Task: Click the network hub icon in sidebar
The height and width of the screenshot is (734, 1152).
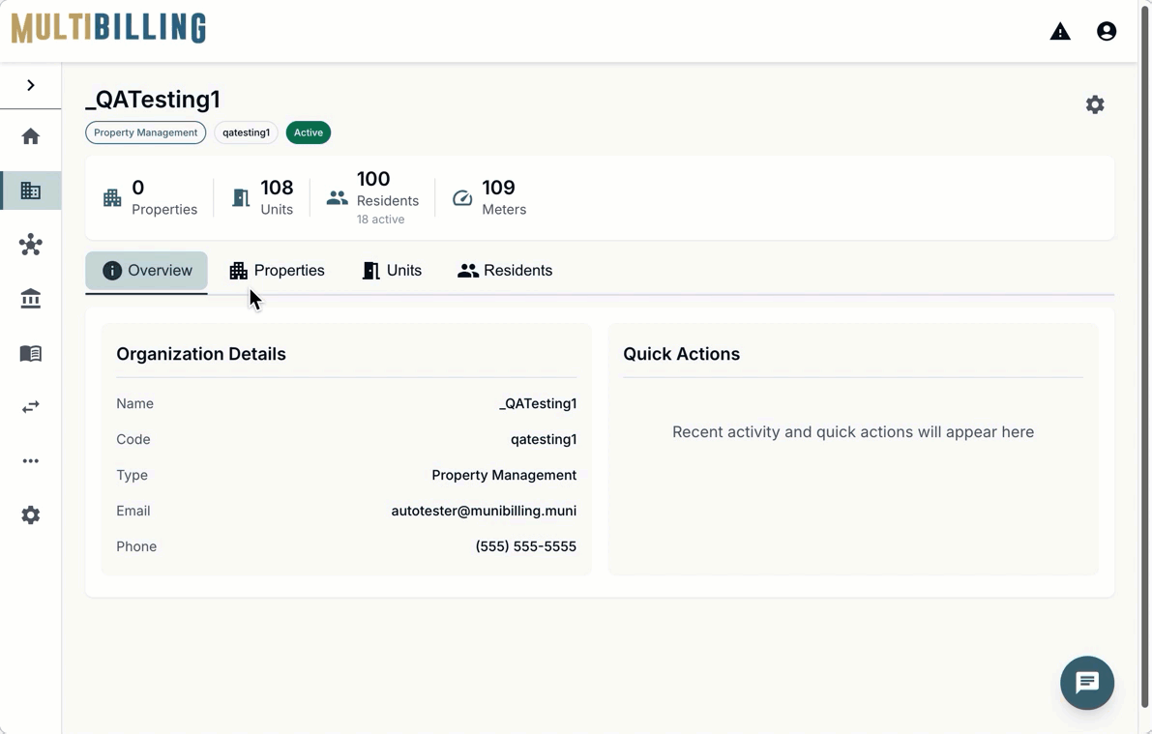Action: pos(31,245)
